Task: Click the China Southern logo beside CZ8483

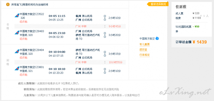Action: click(x=17, y=32)
